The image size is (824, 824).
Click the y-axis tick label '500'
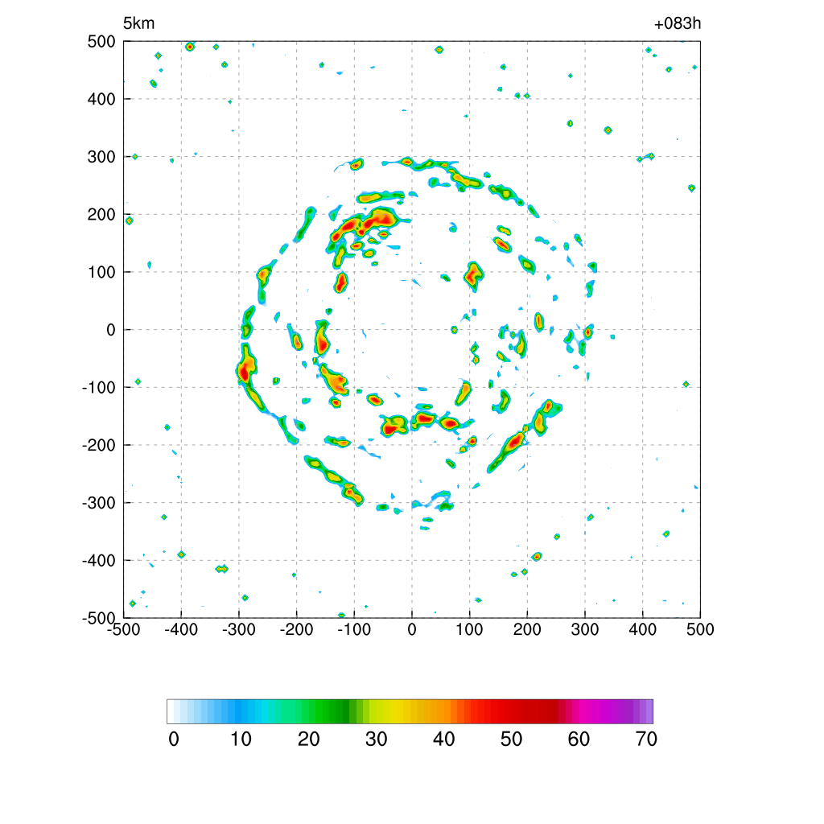click(x=101, y=42)
